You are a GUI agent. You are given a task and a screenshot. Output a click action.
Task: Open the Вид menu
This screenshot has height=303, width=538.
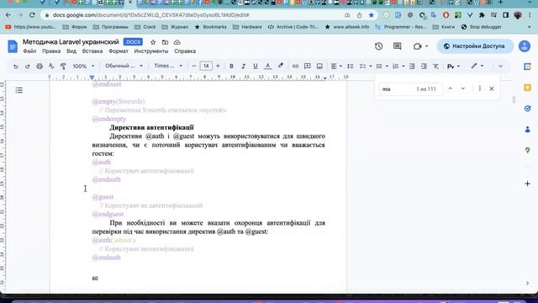click(x=71, y=51)
